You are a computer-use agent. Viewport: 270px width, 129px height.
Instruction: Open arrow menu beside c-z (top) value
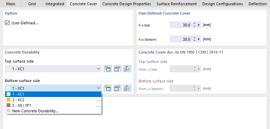pyautogui.click(x=199, y=25)
